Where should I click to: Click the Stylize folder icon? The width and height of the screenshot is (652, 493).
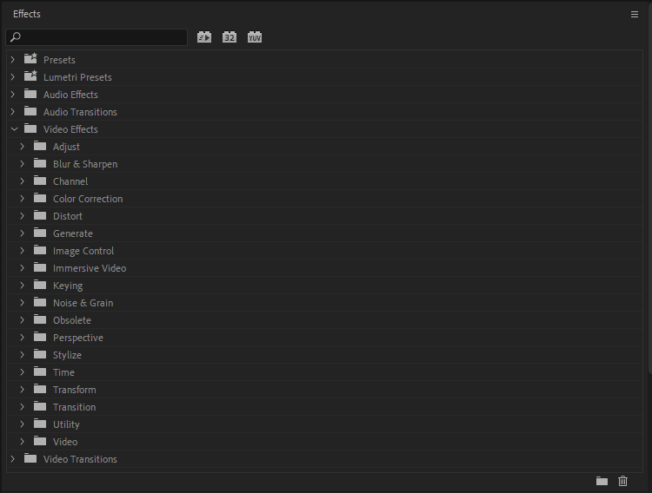(40, 354)
